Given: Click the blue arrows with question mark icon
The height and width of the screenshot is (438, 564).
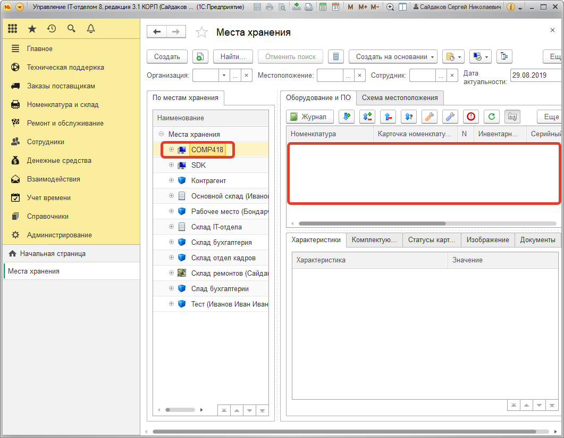Looking at the screenshot, I should click(x=409, y=117).
